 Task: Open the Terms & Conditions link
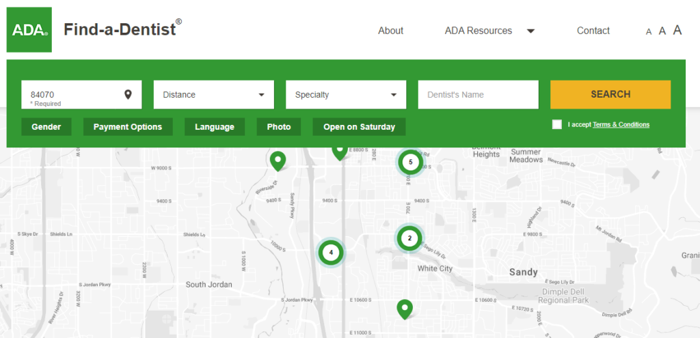621,124
